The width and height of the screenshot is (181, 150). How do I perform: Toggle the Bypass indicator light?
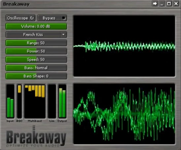click(x=64, y=18)
